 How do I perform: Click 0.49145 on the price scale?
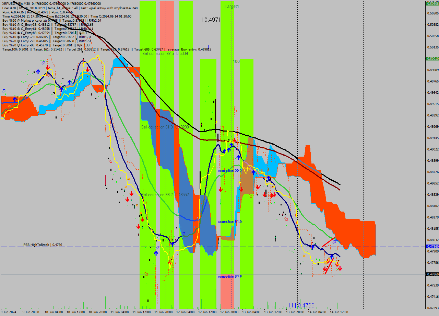point(433,138)
